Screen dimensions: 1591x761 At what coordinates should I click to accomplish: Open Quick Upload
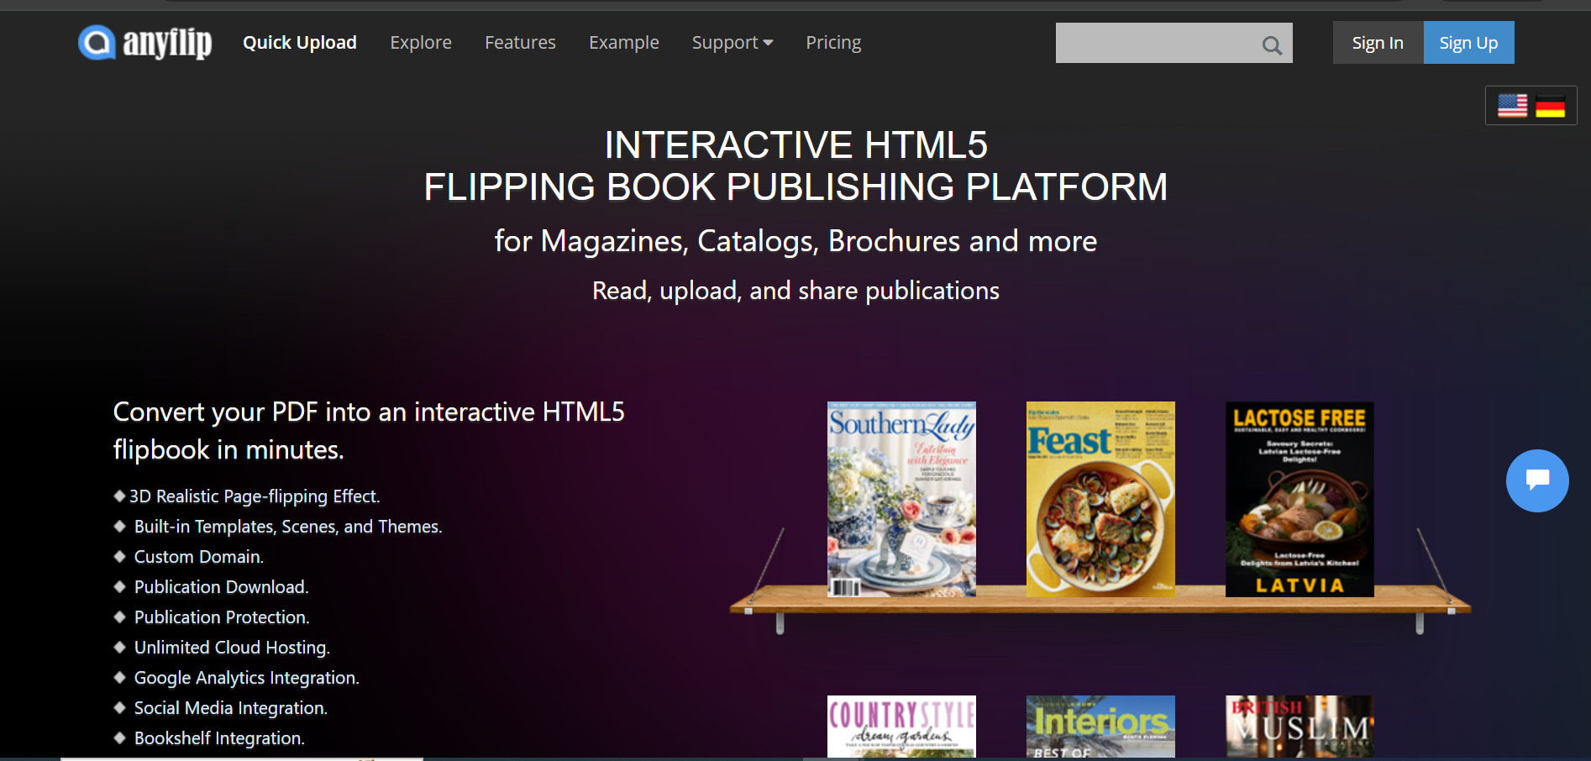(x=299, y=42)
